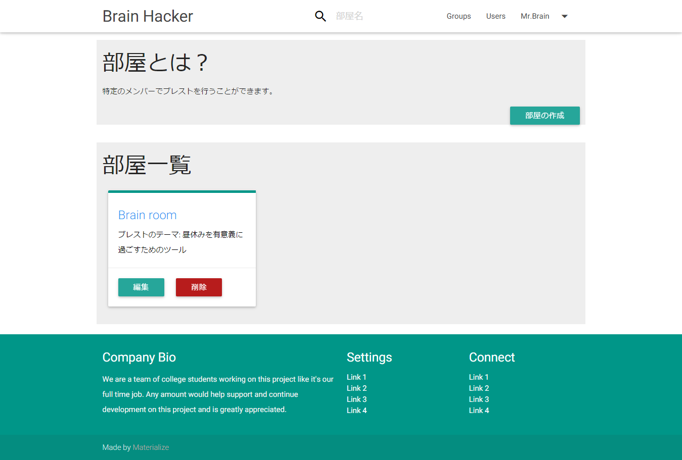Open the Brain room link

[x=147, y=215]
